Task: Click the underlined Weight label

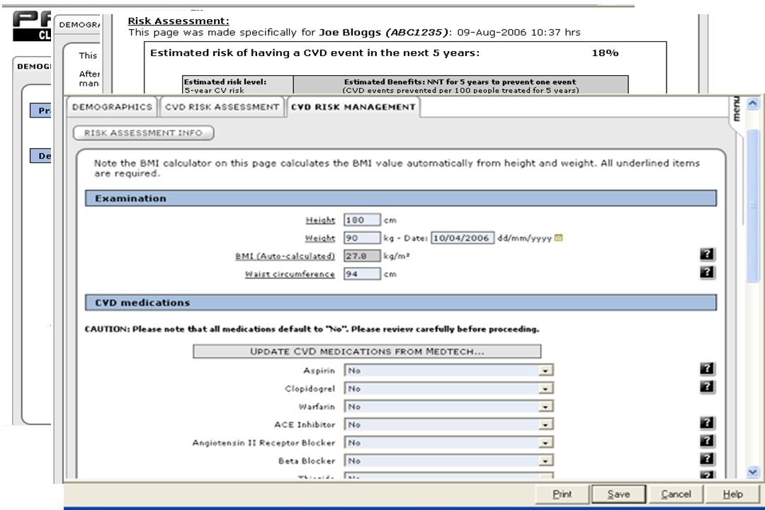Action: [x=320, y=238]
